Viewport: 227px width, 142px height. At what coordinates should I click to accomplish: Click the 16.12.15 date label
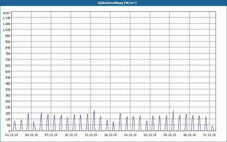click(110, 135)
